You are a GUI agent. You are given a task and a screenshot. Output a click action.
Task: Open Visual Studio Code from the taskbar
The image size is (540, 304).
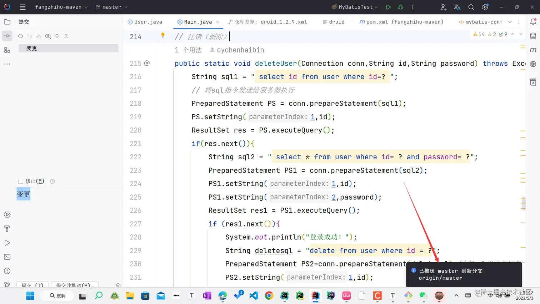(x=254, y=296)
